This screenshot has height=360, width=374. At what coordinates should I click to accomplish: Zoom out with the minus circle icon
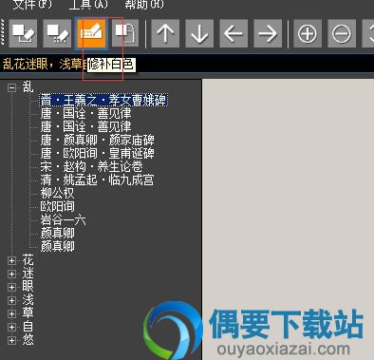coord(342,33)
